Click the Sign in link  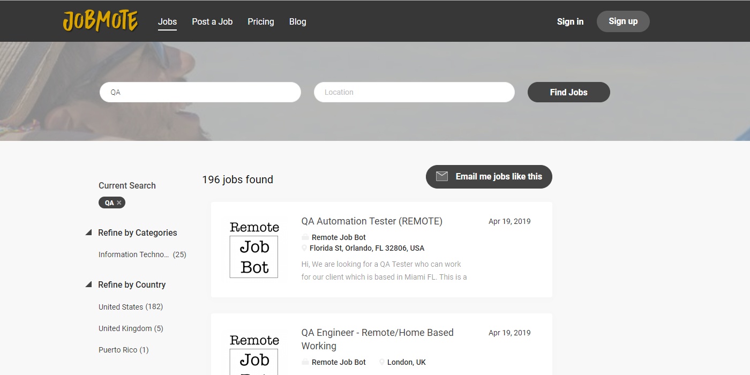tap(570, 22)
